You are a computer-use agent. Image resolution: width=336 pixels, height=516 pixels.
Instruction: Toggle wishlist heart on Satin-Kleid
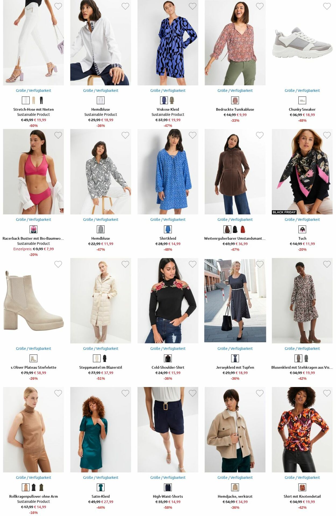tap(125, 393)
